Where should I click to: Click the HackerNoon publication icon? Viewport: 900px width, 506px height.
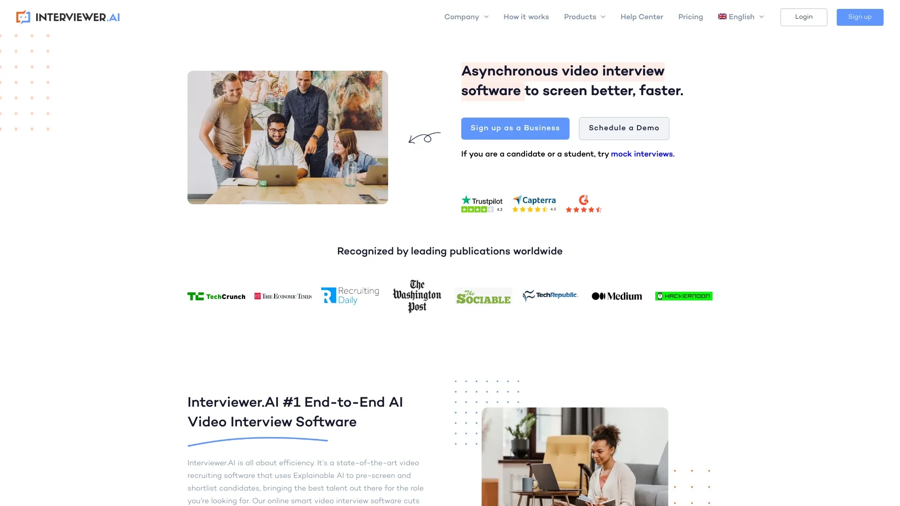click(x=683, y=296)
